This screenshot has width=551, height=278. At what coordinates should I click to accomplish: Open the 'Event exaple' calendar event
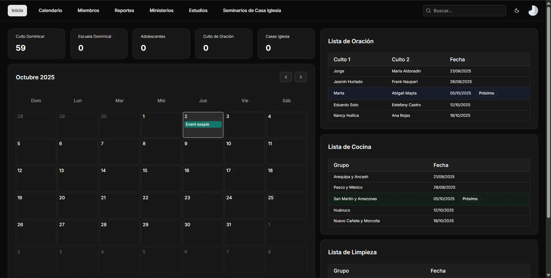(x=203, y=124)
